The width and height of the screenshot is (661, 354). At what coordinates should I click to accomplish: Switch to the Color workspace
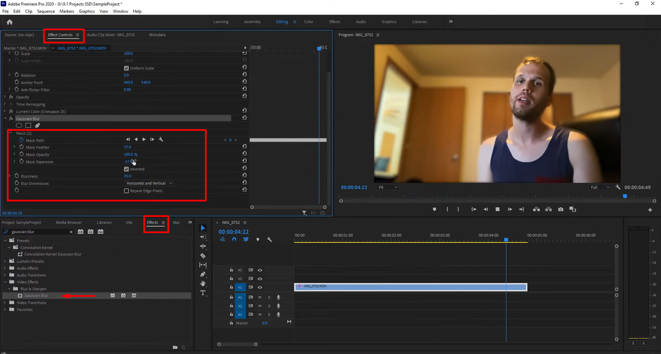tap(308, 22)
